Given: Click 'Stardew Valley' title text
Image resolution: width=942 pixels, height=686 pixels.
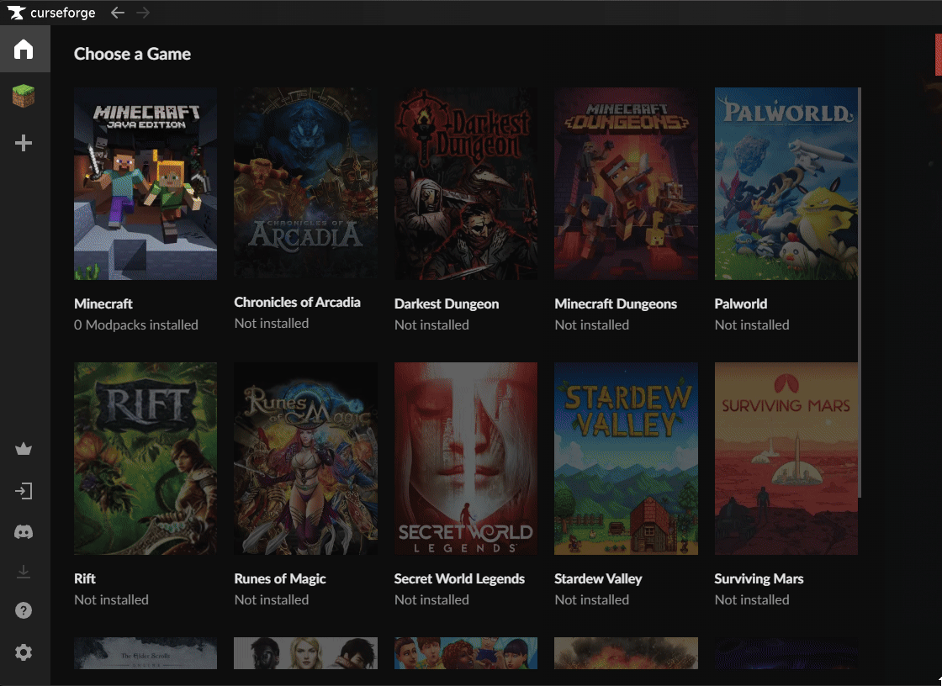Looking at the screenshot, I should (x=598, y=578).
